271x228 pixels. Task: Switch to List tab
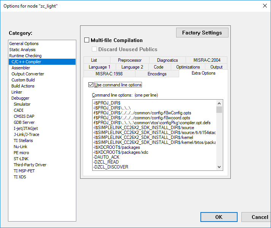(x=97, y=60)
